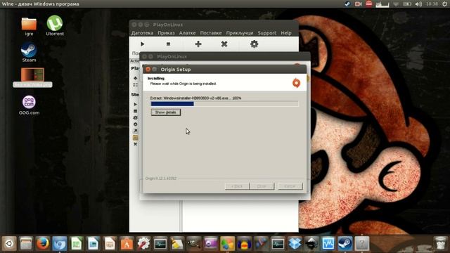Click Back button in Origin Setup
The image size is (450, 253).
coord(237,186)
